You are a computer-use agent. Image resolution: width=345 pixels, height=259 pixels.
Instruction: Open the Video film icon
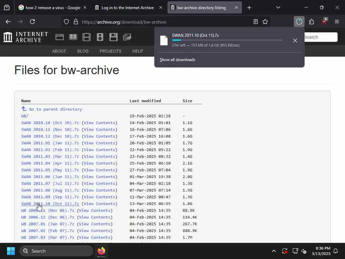coord(87,37)
